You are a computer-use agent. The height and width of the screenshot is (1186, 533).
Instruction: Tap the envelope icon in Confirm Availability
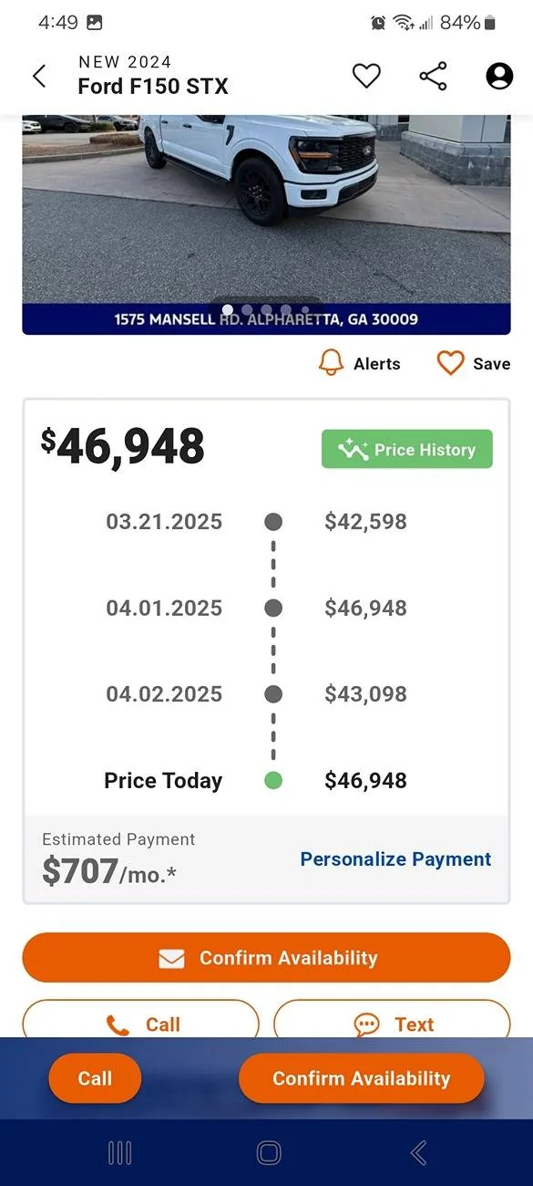click(171, 958)
